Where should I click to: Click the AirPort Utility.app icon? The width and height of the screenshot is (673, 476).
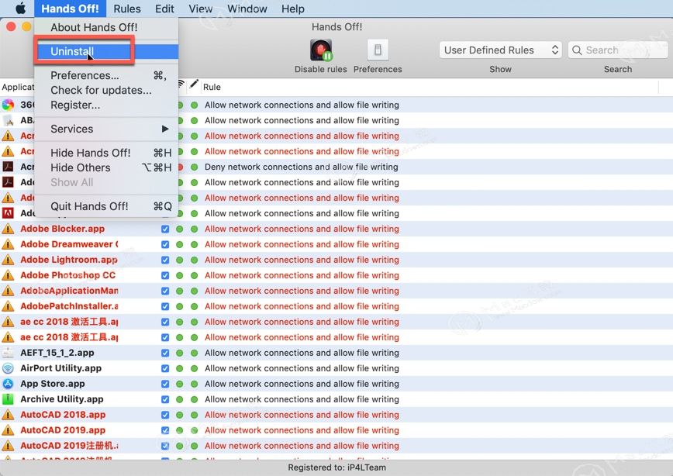point(8,368)
